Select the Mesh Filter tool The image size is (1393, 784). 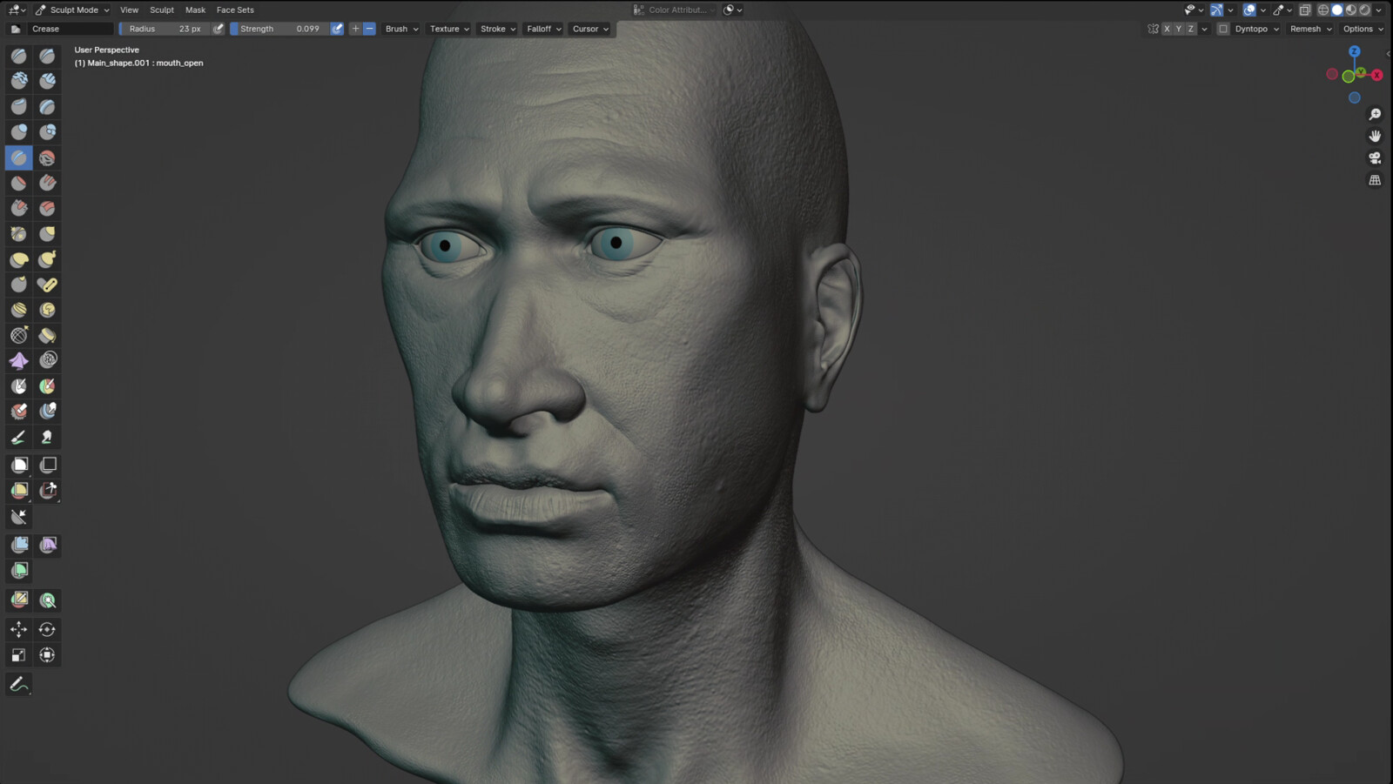(19, 546)
